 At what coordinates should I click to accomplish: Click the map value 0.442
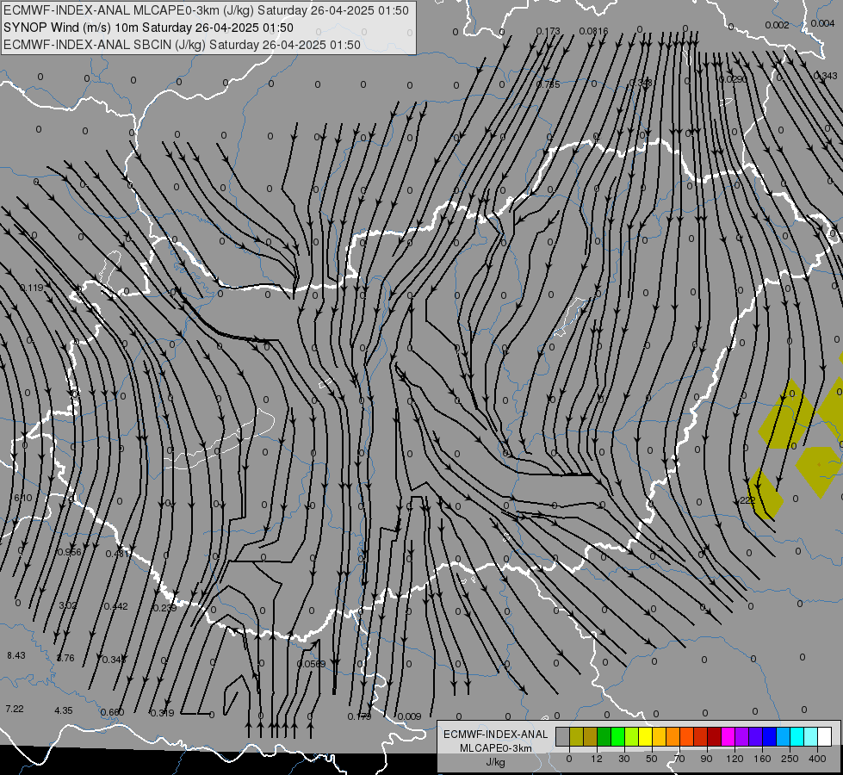115,606
